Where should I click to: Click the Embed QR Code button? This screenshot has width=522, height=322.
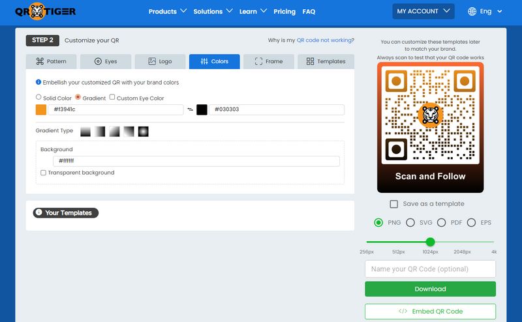pyautogui.click(x=430, y=312)
